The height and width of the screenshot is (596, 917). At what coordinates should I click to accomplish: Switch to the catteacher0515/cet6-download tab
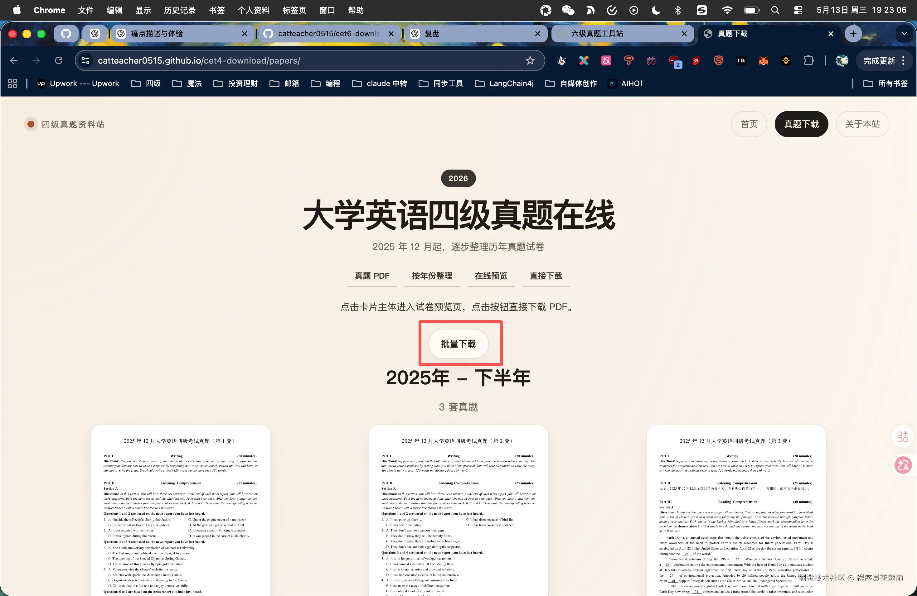tap(329, 34)
